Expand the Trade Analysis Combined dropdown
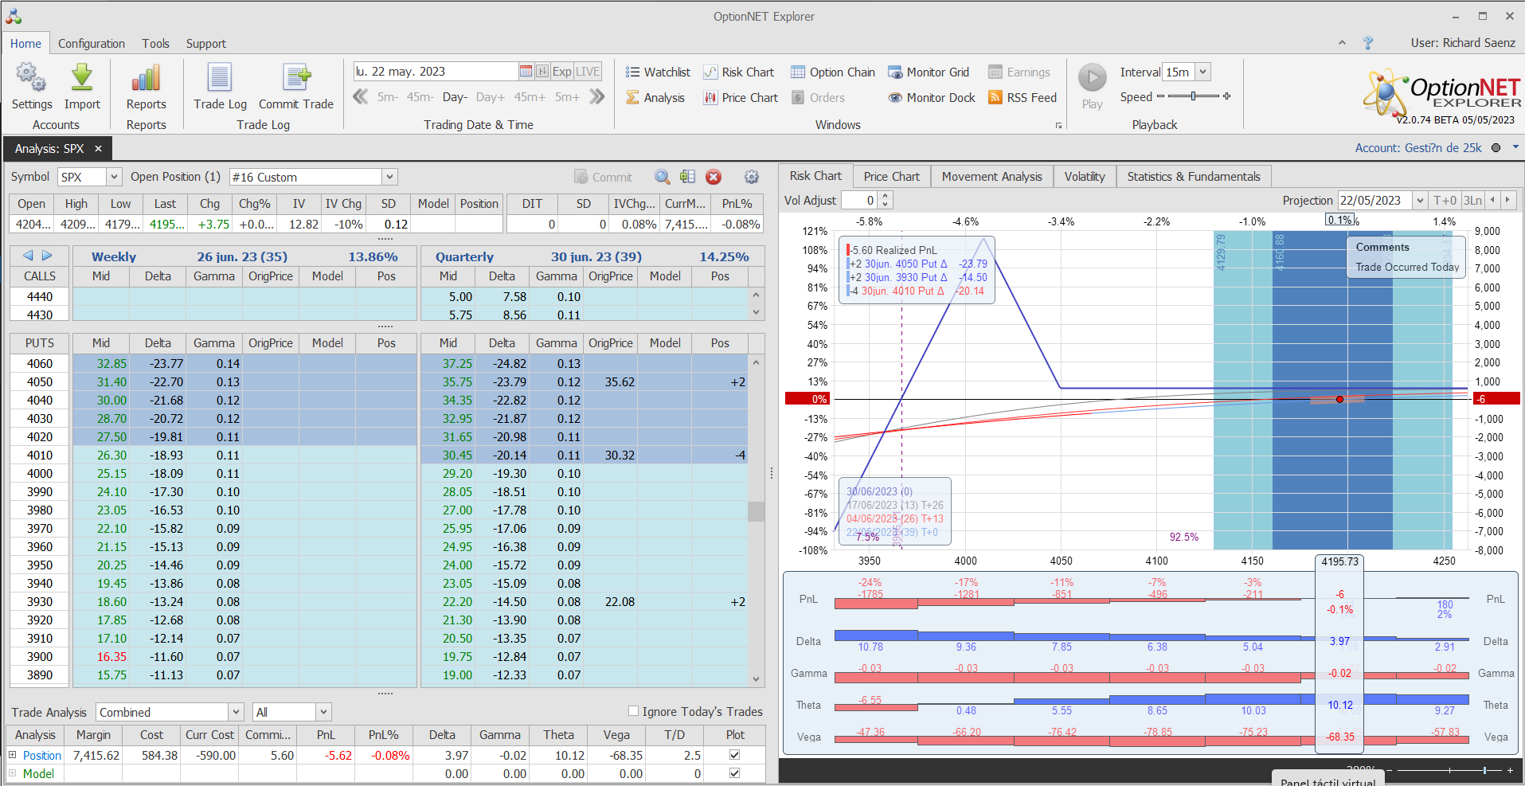 tap(236, 712)
